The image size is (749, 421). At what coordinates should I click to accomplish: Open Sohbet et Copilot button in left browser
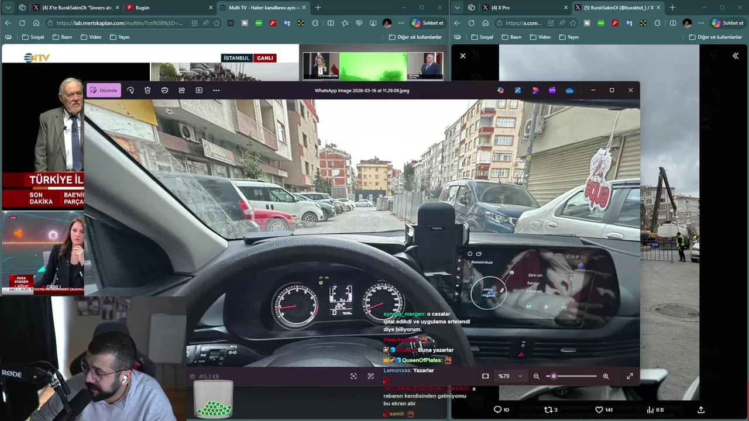click(x=428, y=23)
